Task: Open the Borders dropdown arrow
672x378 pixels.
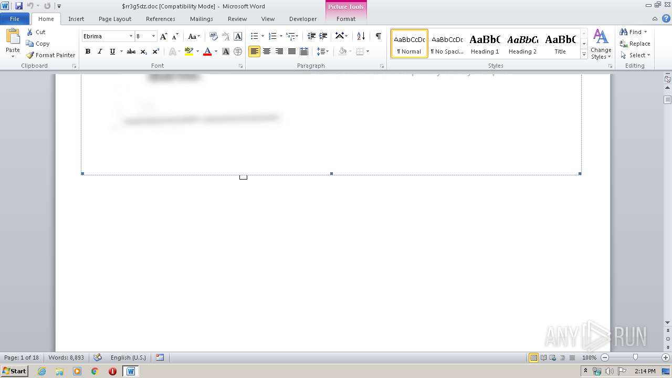Action: tap(367, 51)
